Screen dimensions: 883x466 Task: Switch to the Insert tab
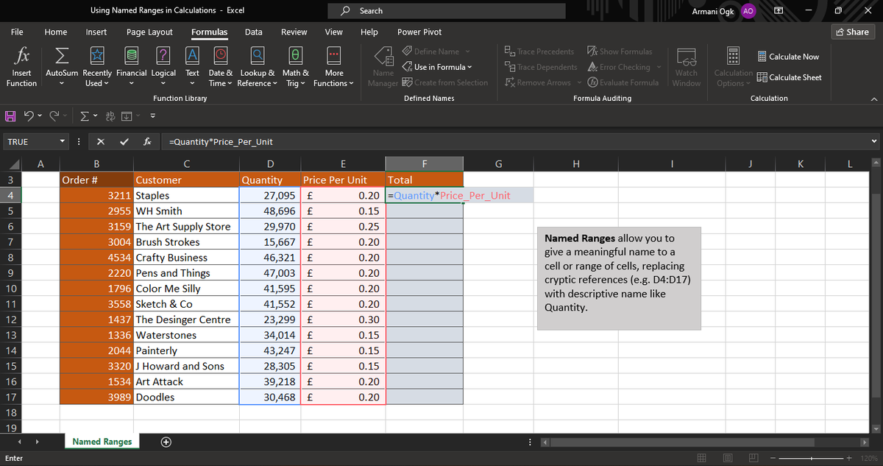96,32
